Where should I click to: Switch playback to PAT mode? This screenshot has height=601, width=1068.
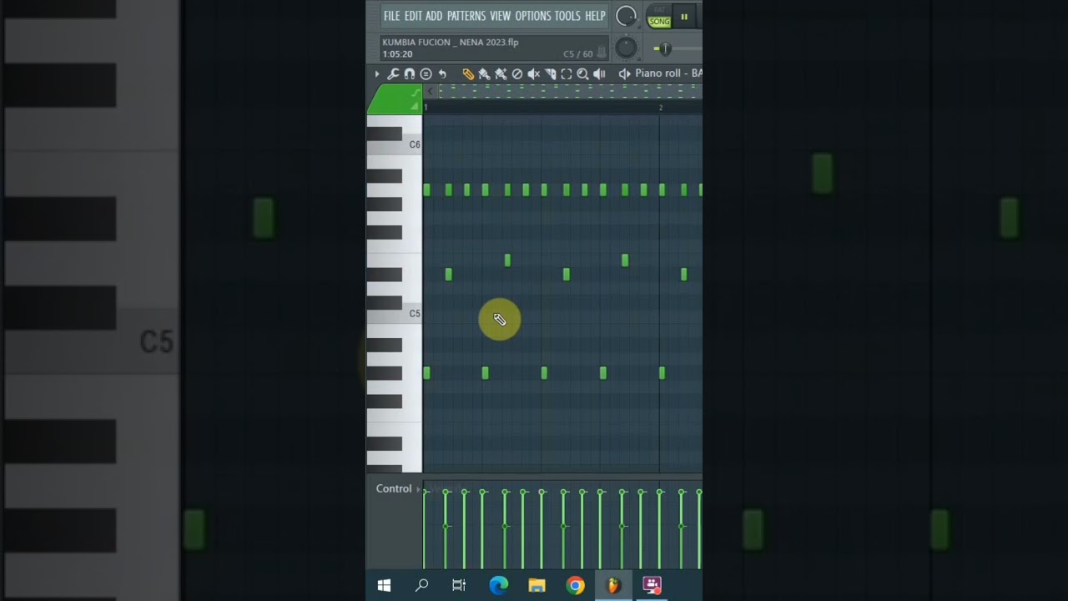click(x=660, y=10)
